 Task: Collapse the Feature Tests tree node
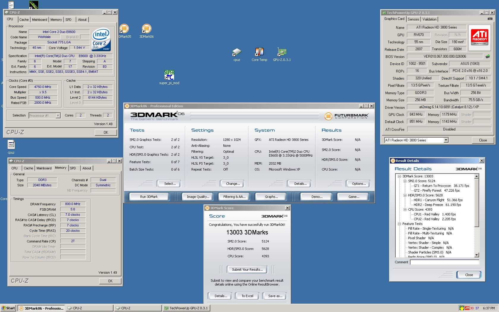point(399,224)
